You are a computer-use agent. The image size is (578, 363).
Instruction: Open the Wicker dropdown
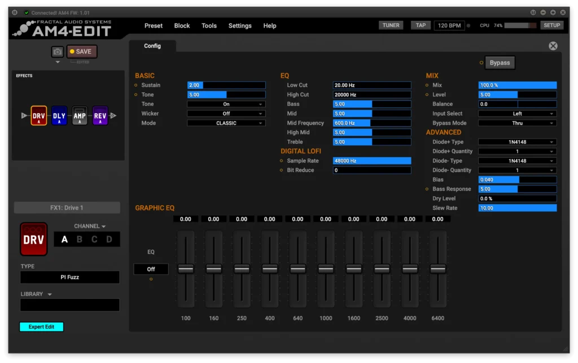coord(226,113)
